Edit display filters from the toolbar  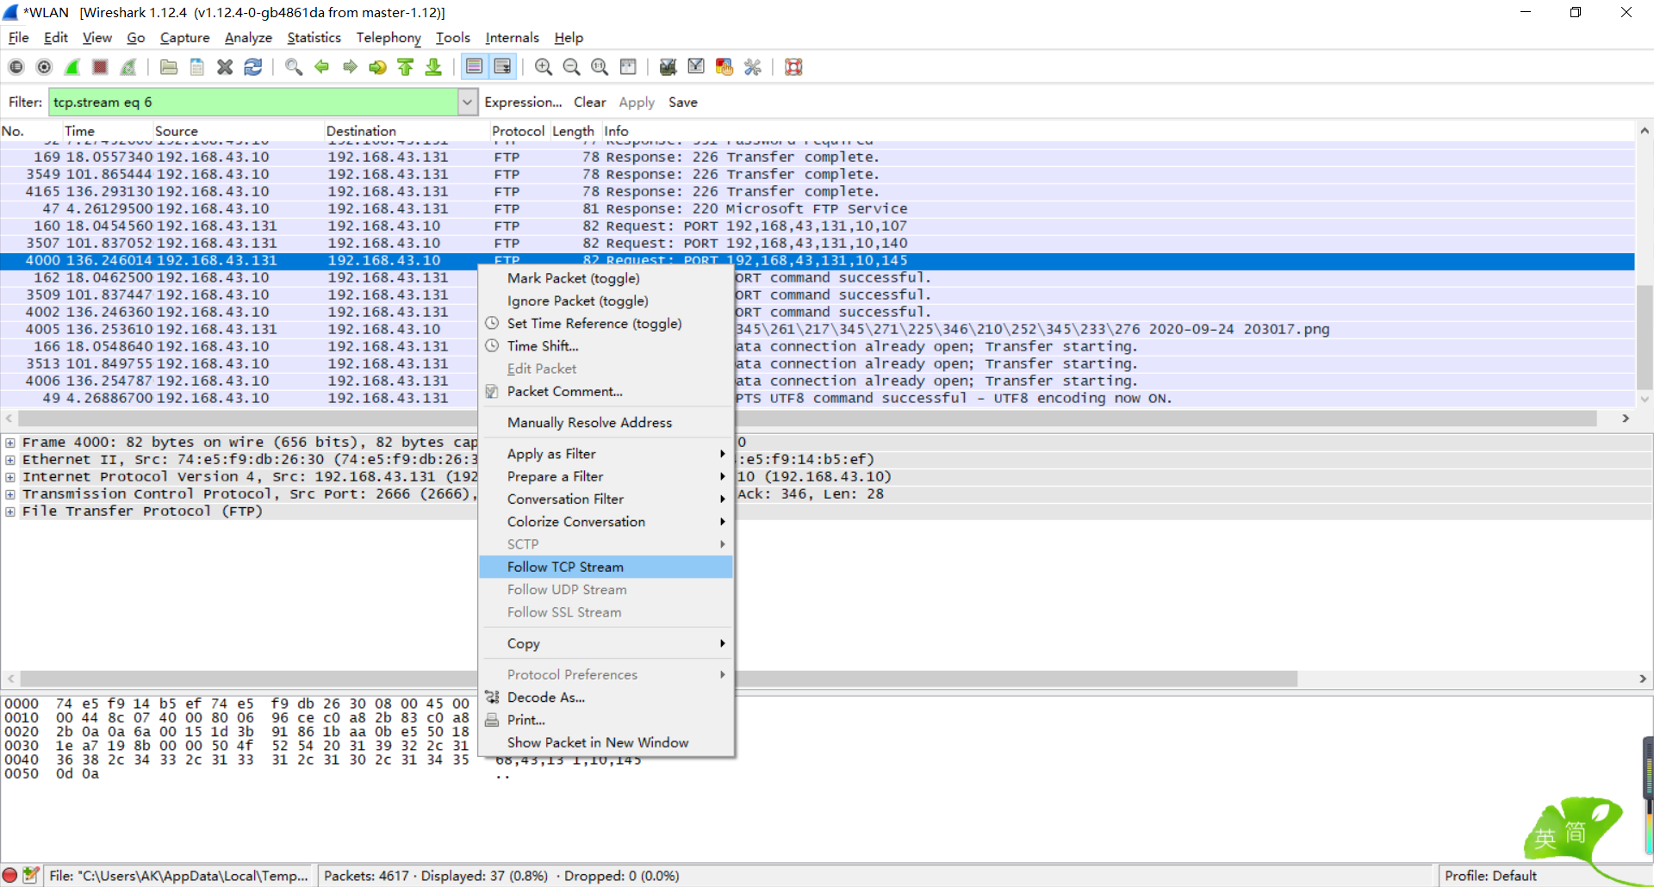(x=696, y=67)
